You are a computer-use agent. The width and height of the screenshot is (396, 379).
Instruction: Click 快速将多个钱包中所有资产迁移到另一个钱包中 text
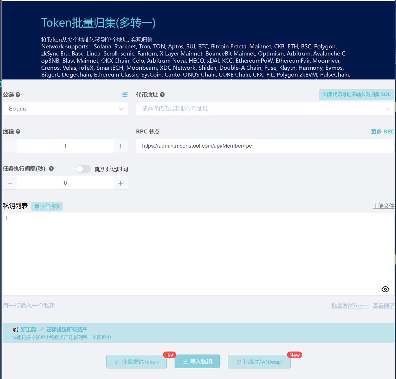[61, 337]
